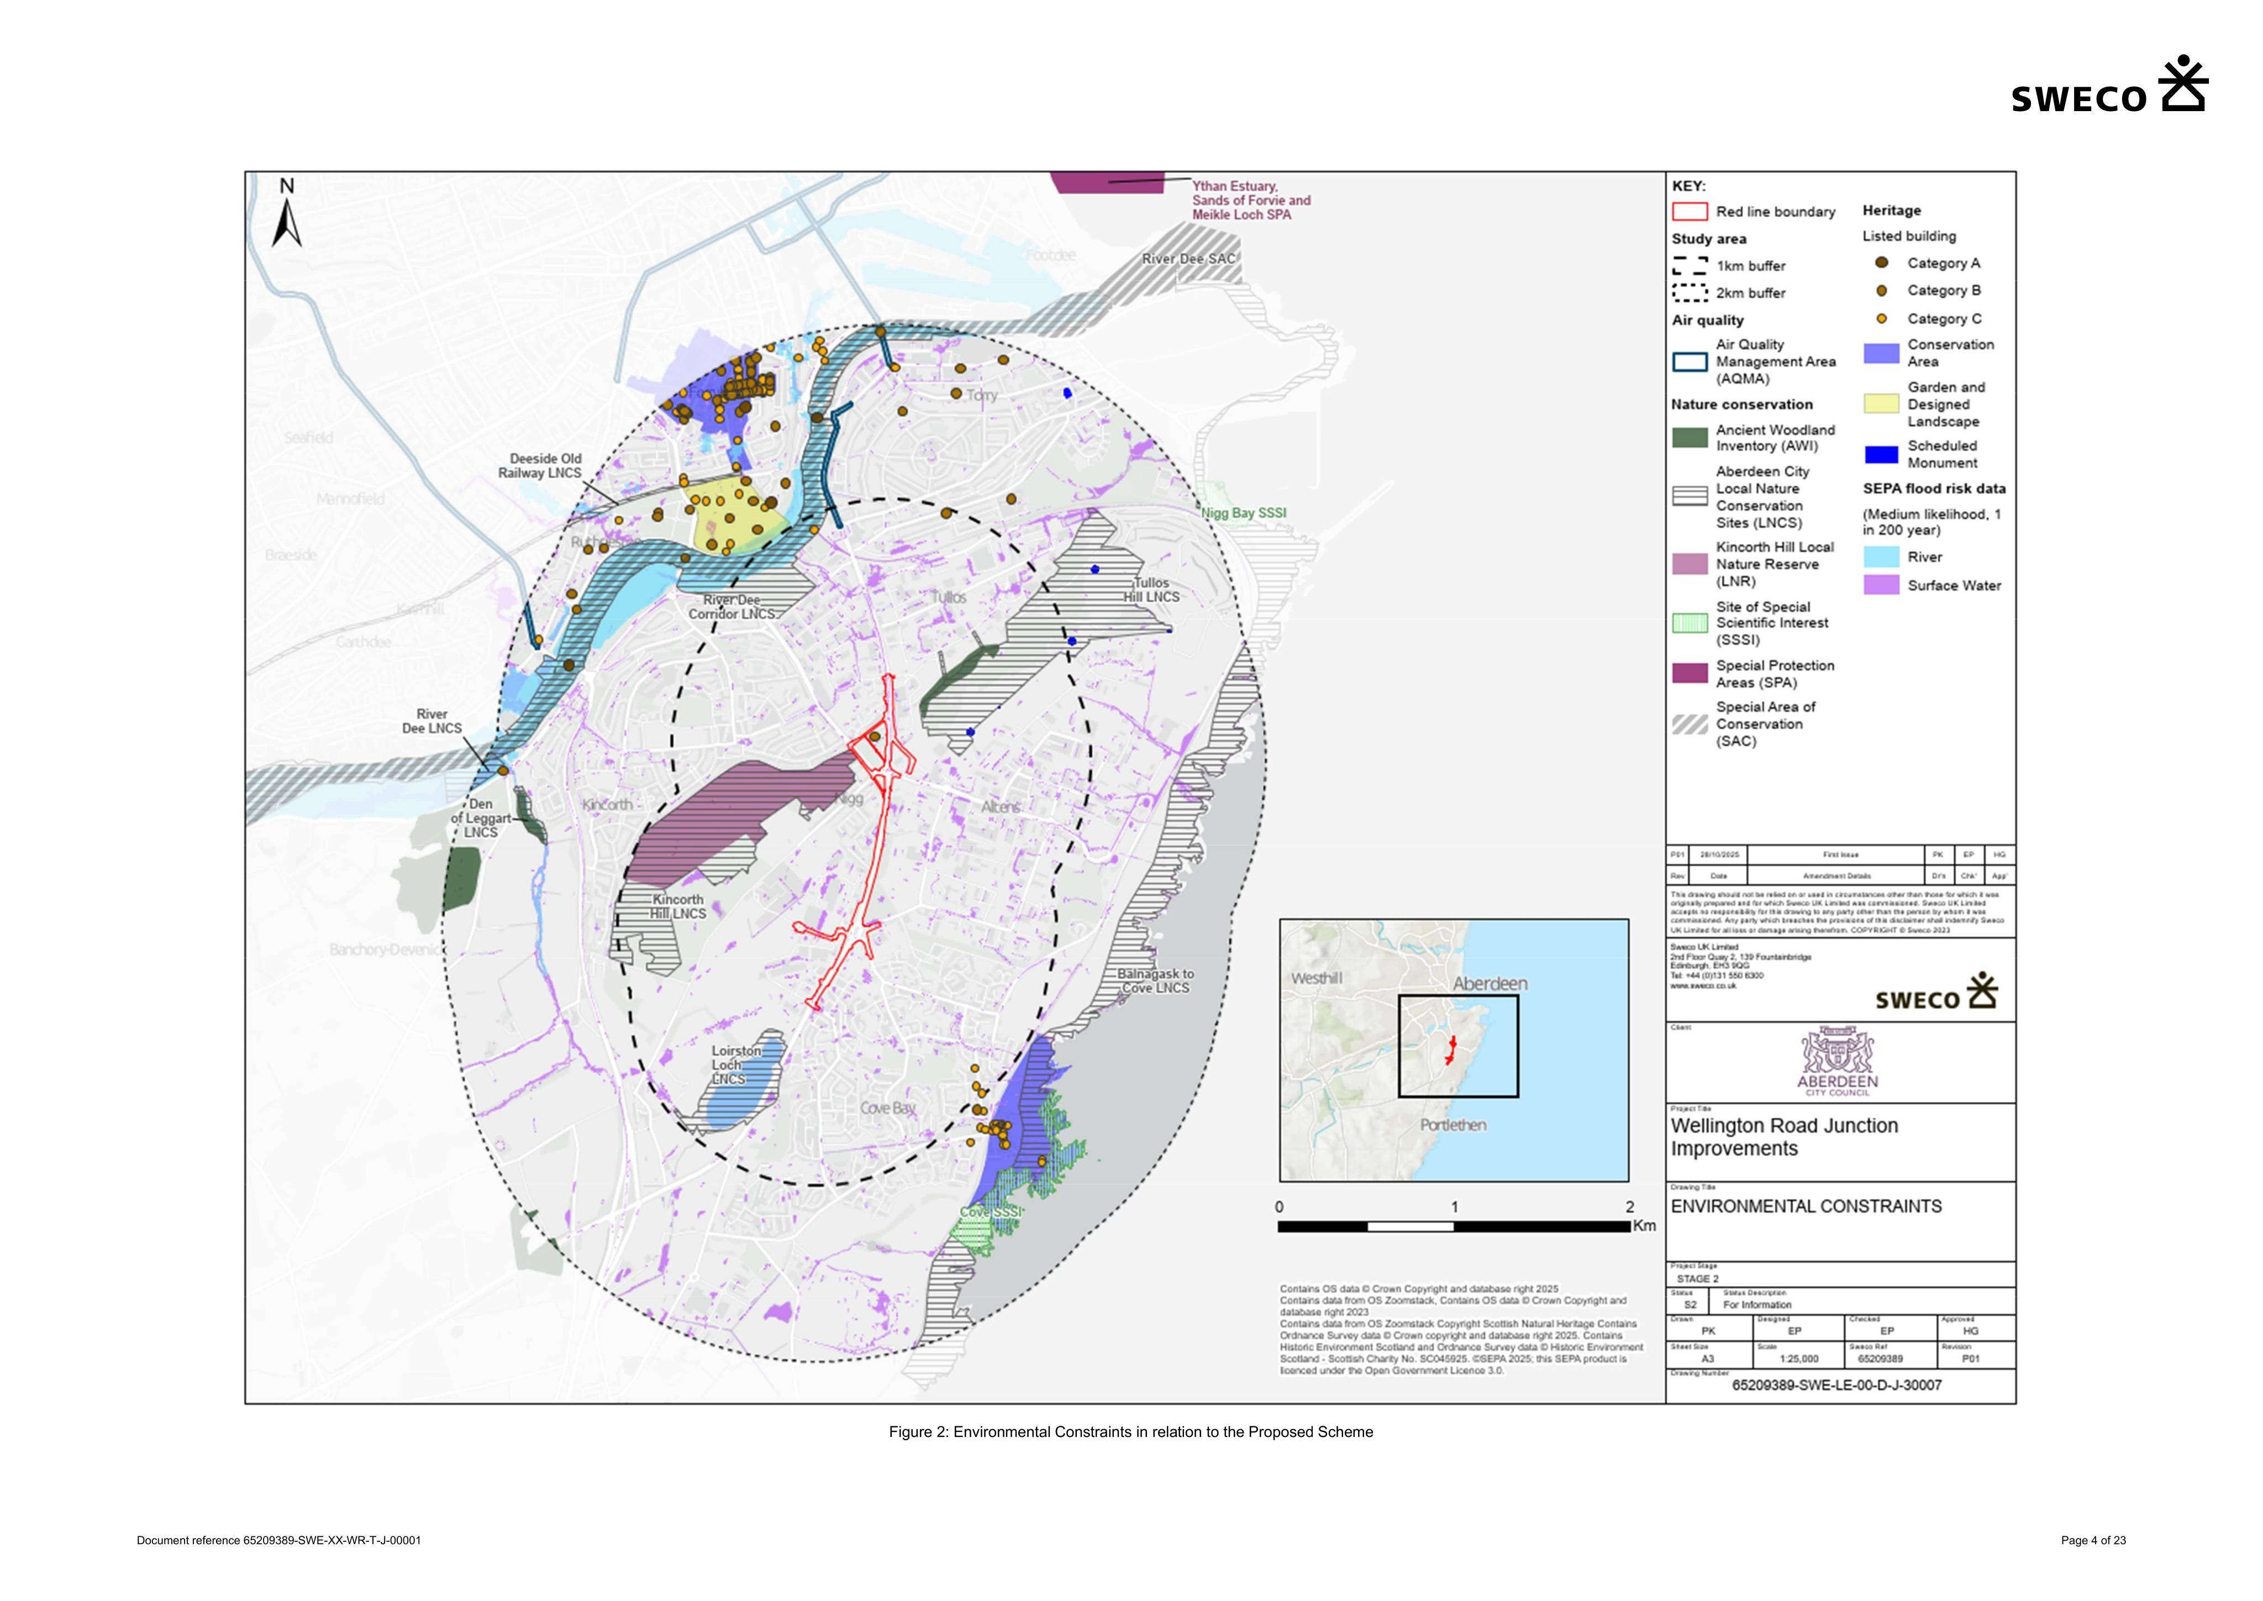This screenshot has width=2263, height=1601.
Task: Click the Category B listed building dot
Action: coord(1881,291)
